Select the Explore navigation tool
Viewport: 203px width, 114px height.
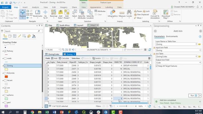(23, 14)
